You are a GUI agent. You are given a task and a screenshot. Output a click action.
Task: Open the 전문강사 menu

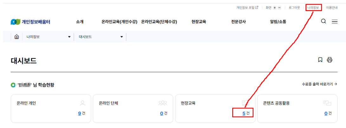(238, 22)
